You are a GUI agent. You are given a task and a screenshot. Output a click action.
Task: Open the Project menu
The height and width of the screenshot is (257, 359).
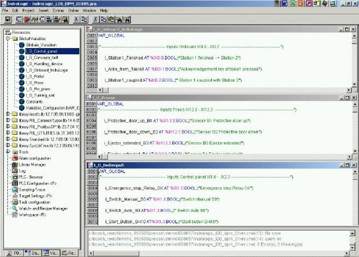[28, 11]
